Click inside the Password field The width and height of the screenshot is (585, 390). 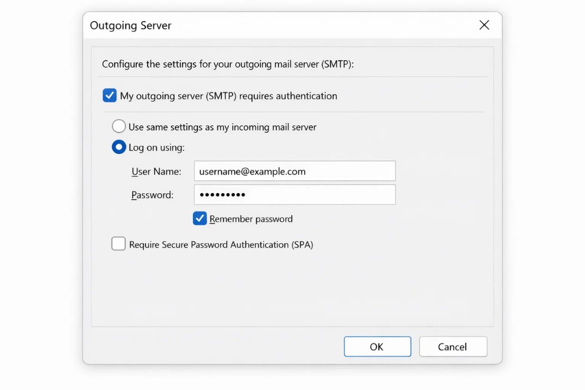(x=294, y=194)
